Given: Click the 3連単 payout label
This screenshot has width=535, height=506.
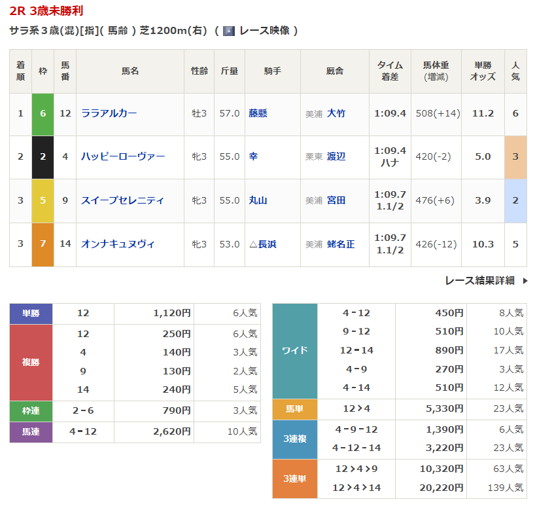Looking at the screenshot, I should (294, 479).
